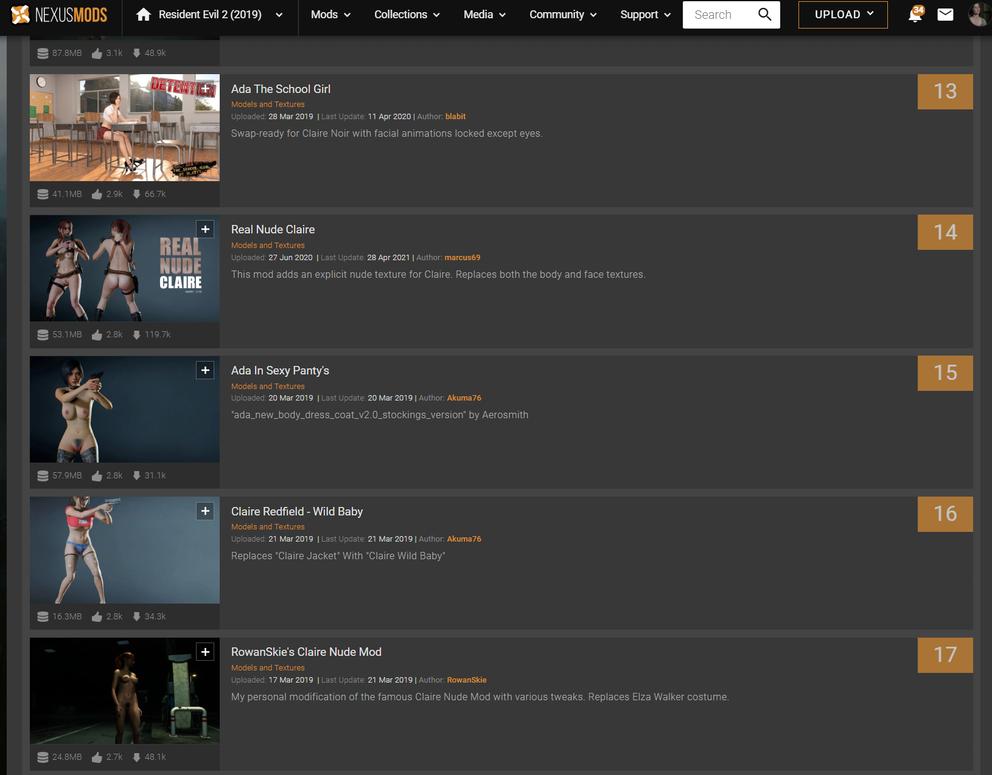Screen dimensions: 992x775
Task: Click description text 'Replaces "Claire Jacket" With "Claire Wild Baby"'
Action: (338, 556)
